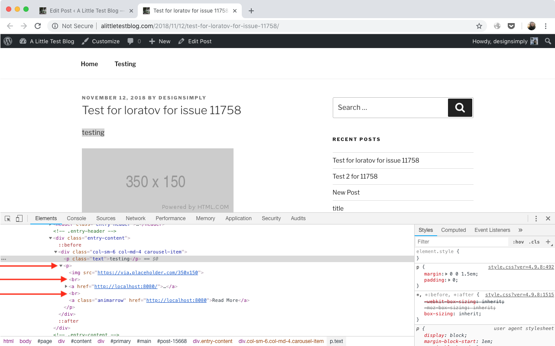Collapse the carousel-item div node

pos(56,252)
